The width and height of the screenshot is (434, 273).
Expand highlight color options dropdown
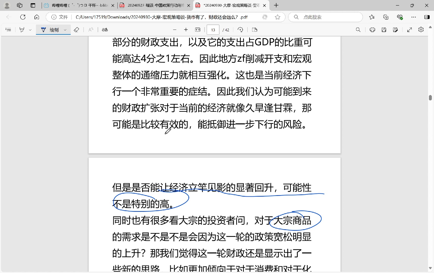click(30, 30)
